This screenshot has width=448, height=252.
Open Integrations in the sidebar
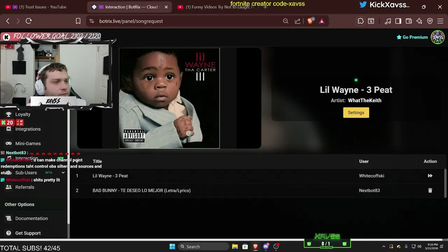[x=28, y=129]
